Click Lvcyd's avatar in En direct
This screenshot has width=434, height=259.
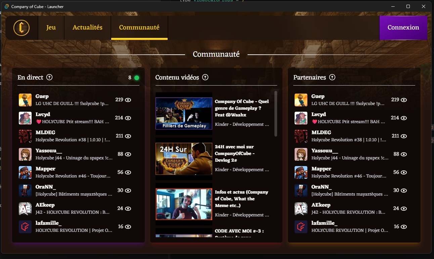25,118
